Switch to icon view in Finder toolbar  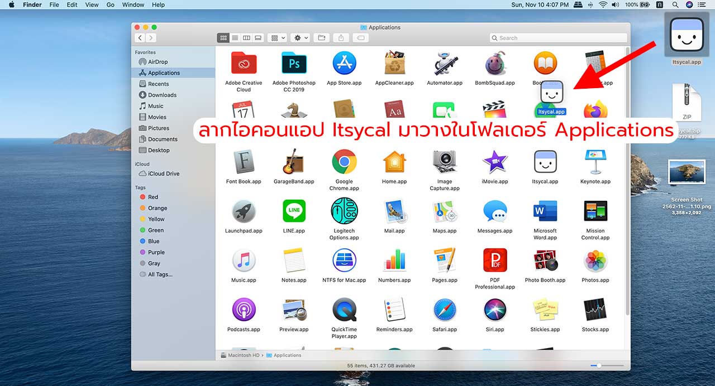tap(223, 38)
